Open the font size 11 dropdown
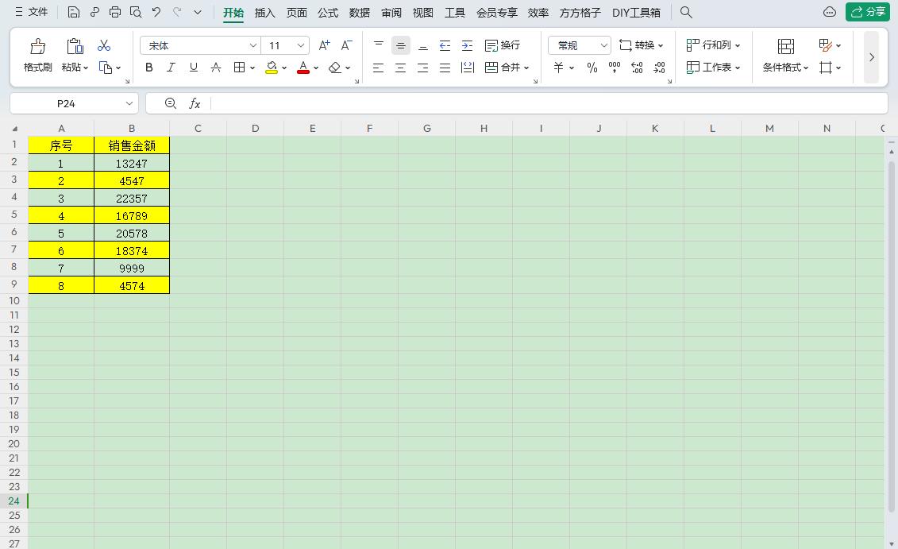This screenshot has height=549, width=898. coord(301,45)
